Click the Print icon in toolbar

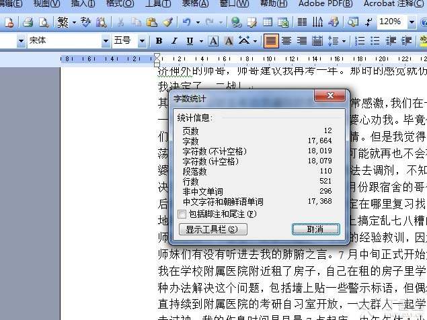(28, 22)
